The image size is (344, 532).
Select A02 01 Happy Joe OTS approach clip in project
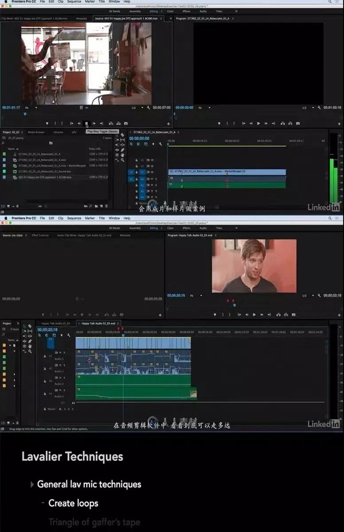click(45, 177)
